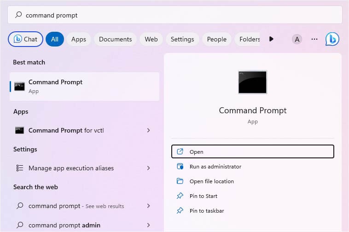Click into the search field containing command prompt
The width and height of the screenshot is (349, 232).
175,15
